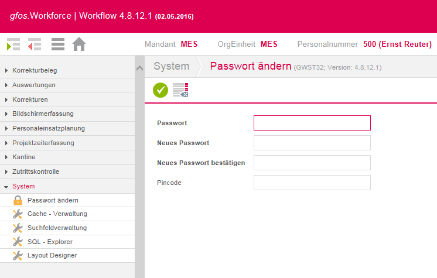Image resolution: width=437 pixels, height=278 pixels.
Task: Focus the Neues Passwort input field
Action: 312,143
